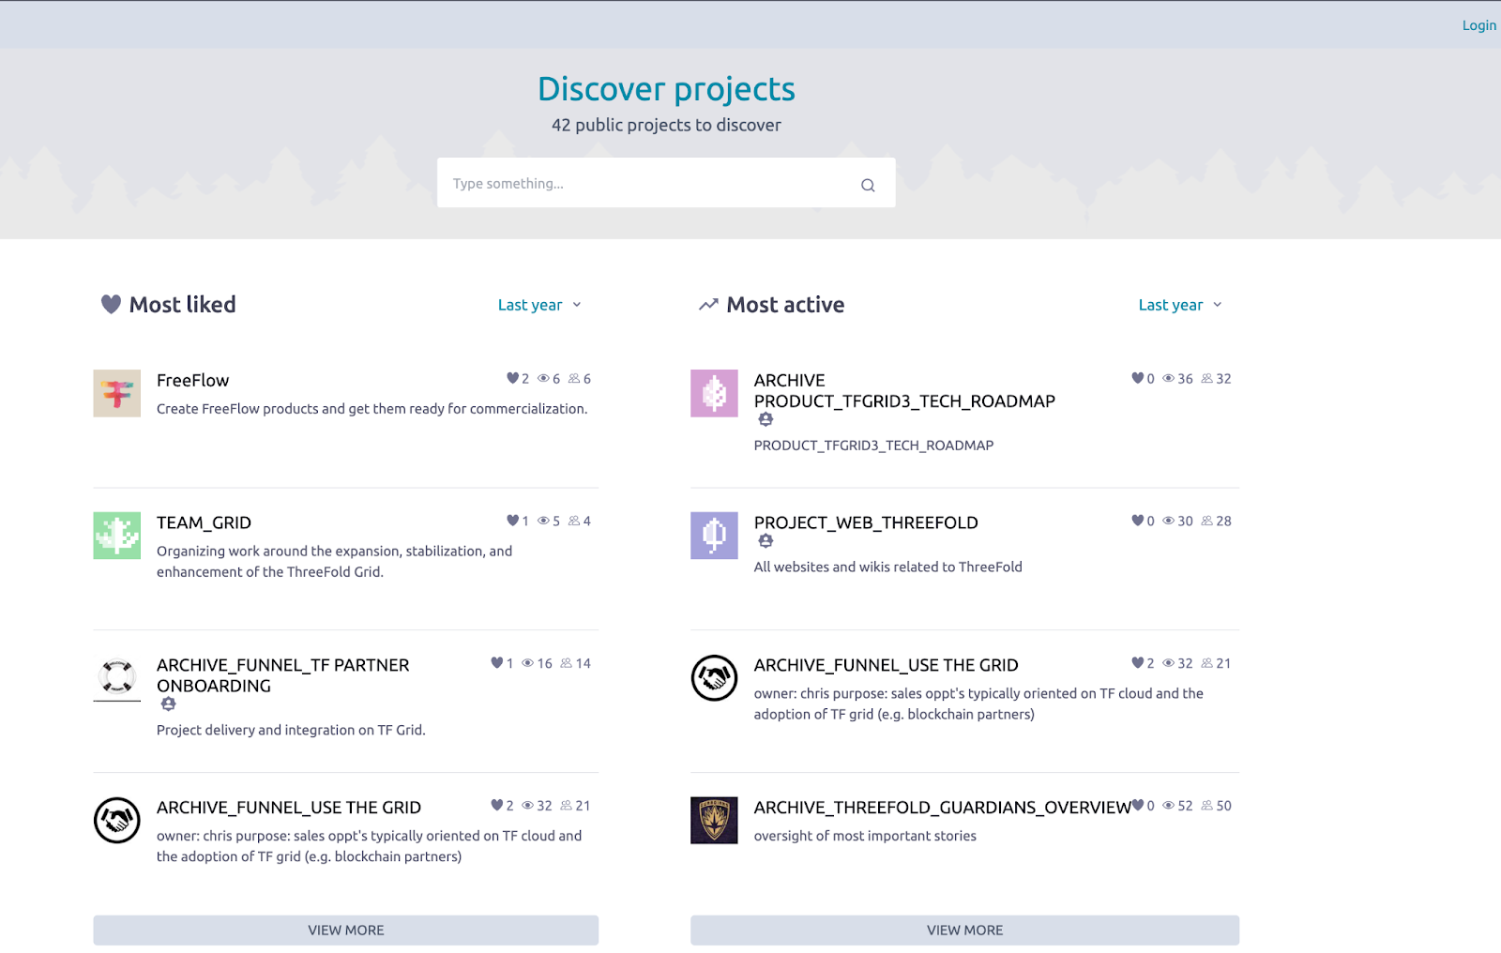Click handshake logo in Most active list

click(x=714, y=678)
